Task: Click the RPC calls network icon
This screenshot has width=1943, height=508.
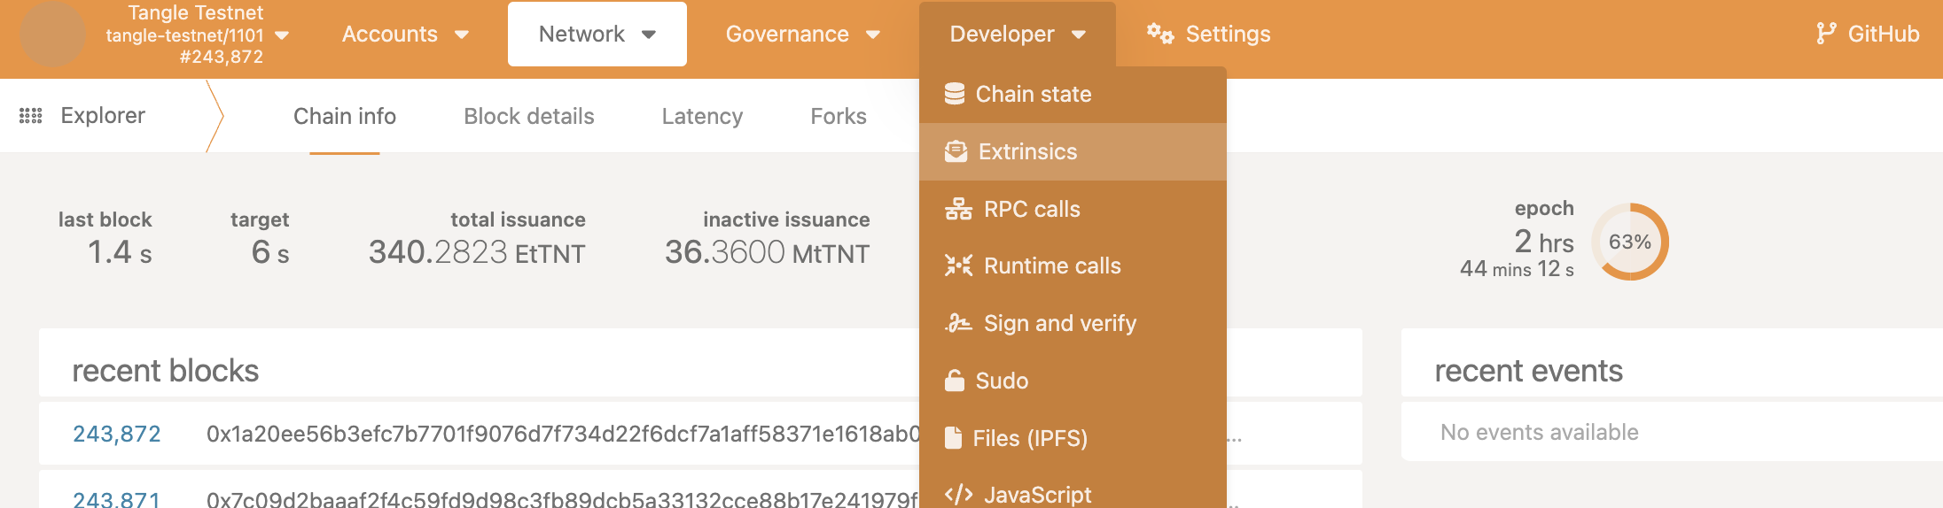Action: point(958,209)
